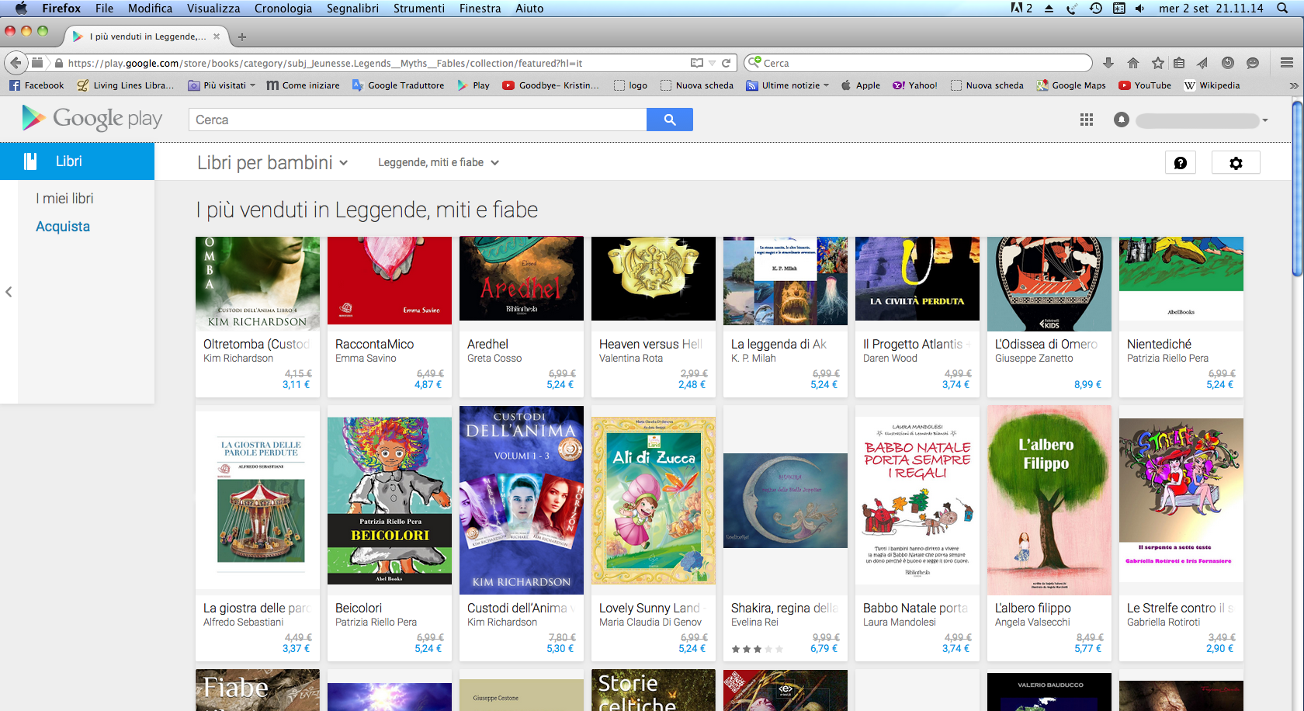Open the YouTube bookmark

(x=1145, y=85)
